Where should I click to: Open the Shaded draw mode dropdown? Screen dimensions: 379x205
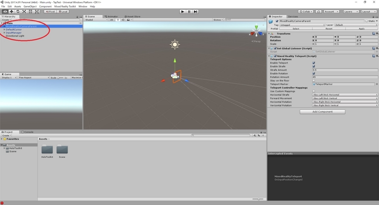pos(96,20)
